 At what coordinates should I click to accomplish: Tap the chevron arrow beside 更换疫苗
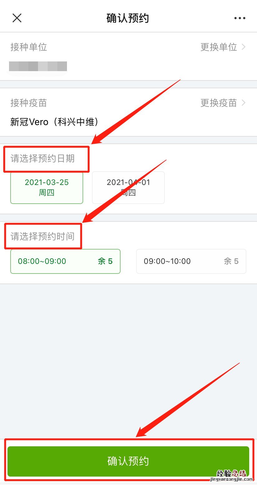point(244,103)
